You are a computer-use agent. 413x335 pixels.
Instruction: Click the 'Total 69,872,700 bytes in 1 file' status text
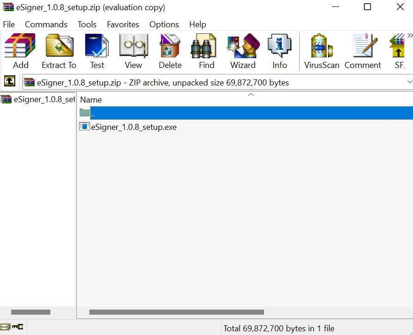[x=279, y=329]
